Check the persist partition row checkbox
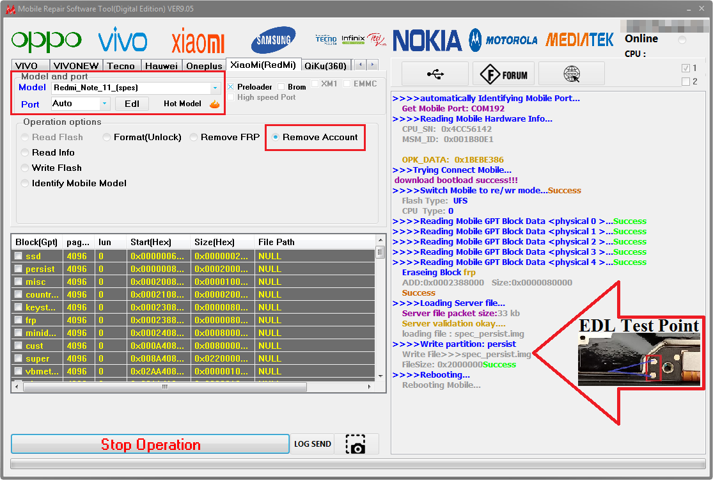The width and height of the screenshot is (713, 480). point(18,268)
